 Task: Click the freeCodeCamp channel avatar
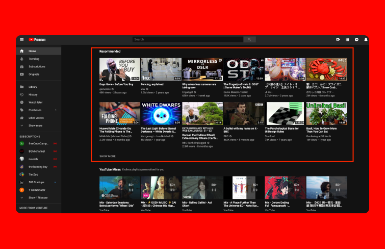click(22, 143)
